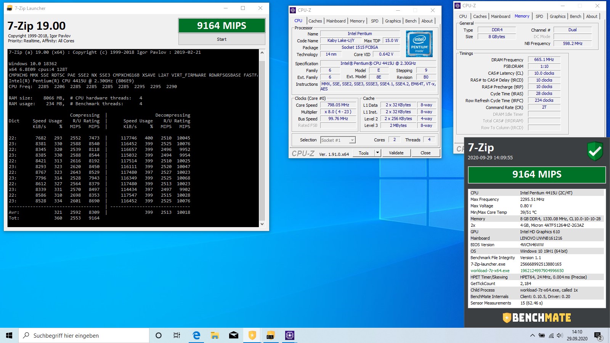Screen dimensions: 610x343
Task: Open Graphics tab in CPU-Z processor window
Action: (x=393, y=21)
